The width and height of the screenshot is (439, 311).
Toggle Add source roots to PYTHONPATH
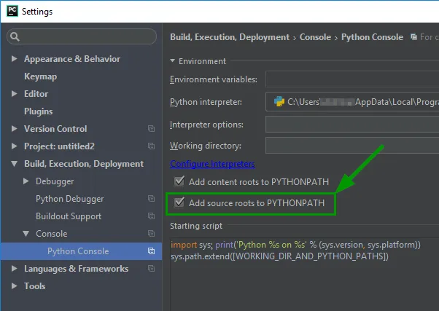tap(179, 203)
